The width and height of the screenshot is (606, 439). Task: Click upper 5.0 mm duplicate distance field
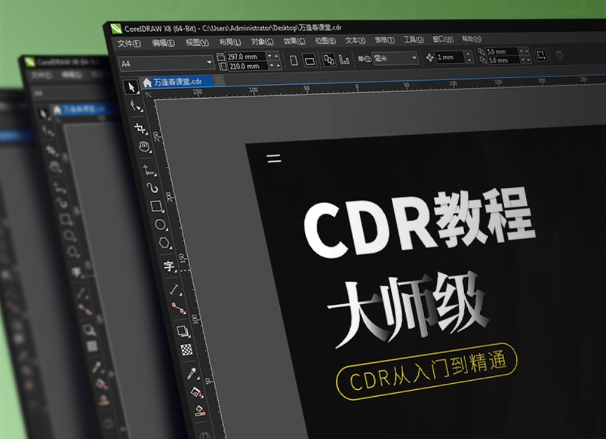[x=502, y=52]
